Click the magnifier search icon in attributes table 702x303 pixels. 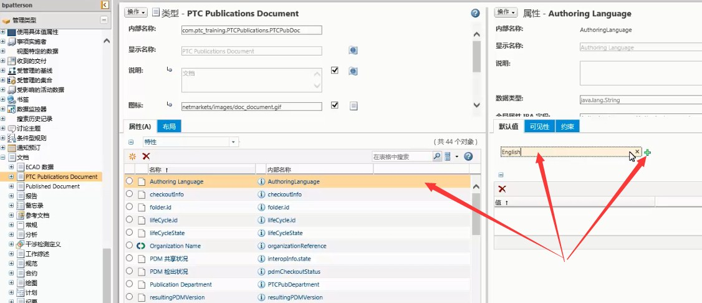click(436, 156)
